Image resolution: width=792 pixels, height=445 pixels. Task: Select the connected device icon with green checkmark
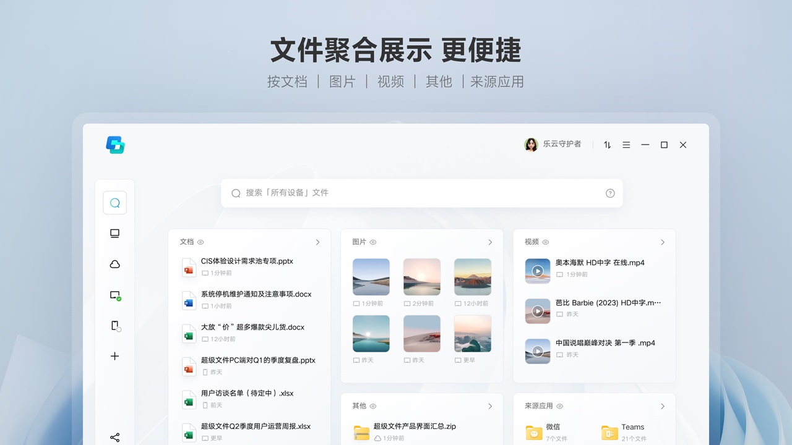[x=114, y=295]
